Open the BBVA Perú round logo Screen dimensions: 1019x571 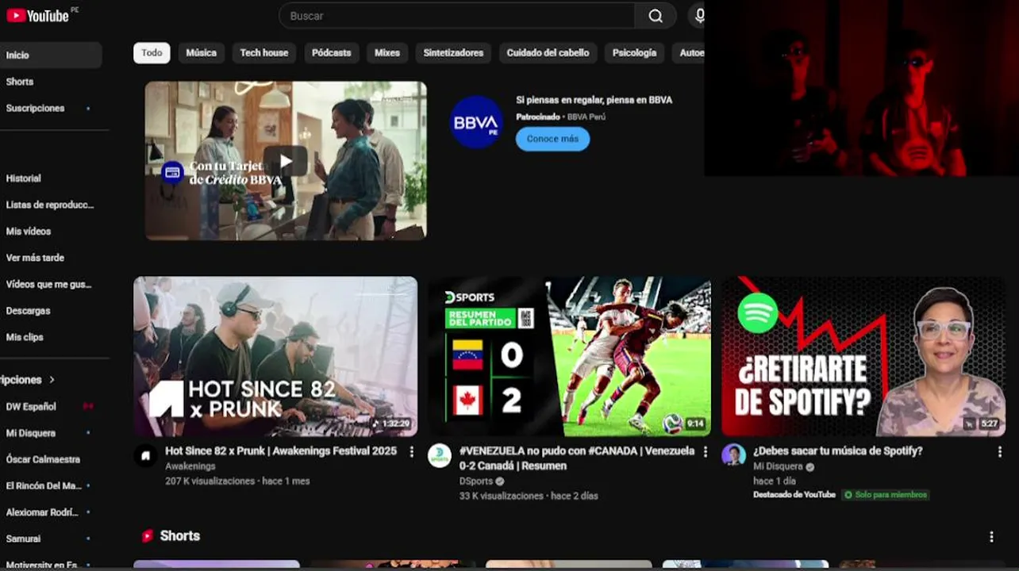point(476,122)
